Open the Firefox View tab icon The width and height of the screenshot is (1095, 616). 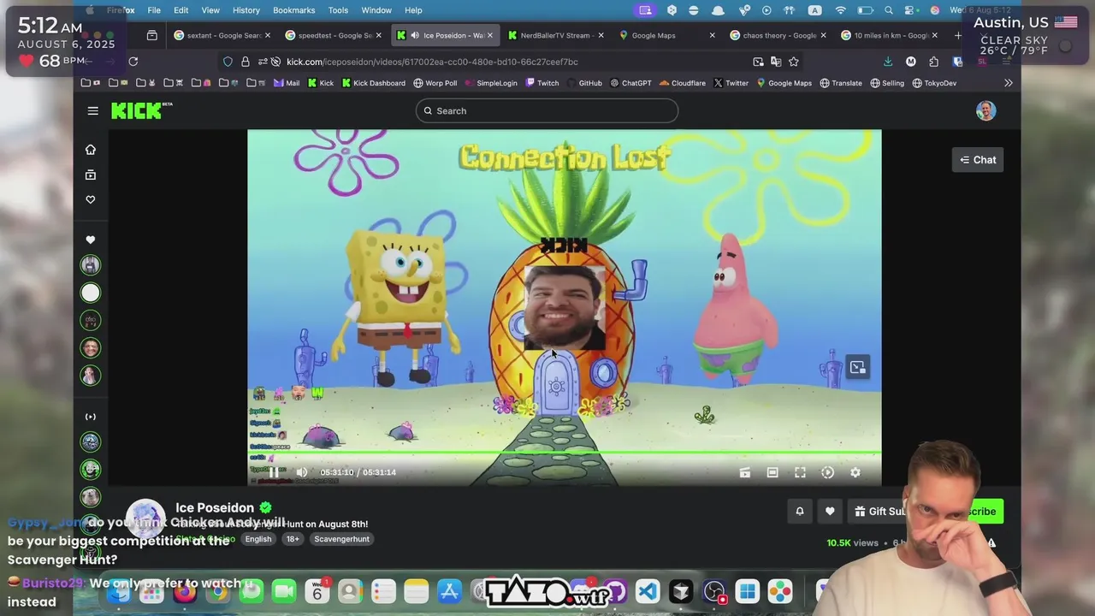pos(151,35)
